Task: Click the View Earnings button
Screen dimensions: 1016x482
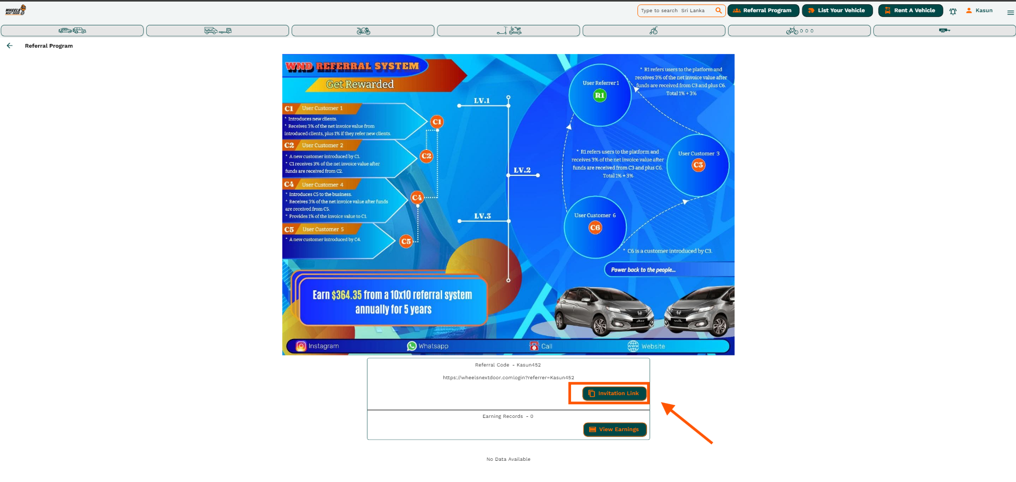Action: pyautogui.click(x=615, y=430)
